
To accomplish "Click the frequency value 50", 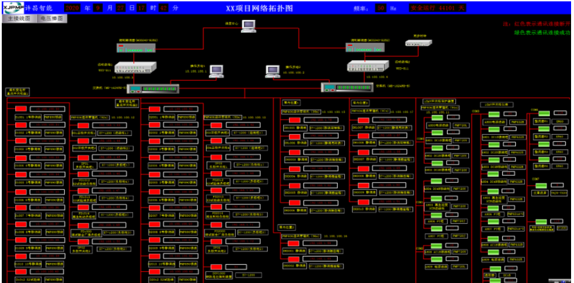I will click(381, 8).
